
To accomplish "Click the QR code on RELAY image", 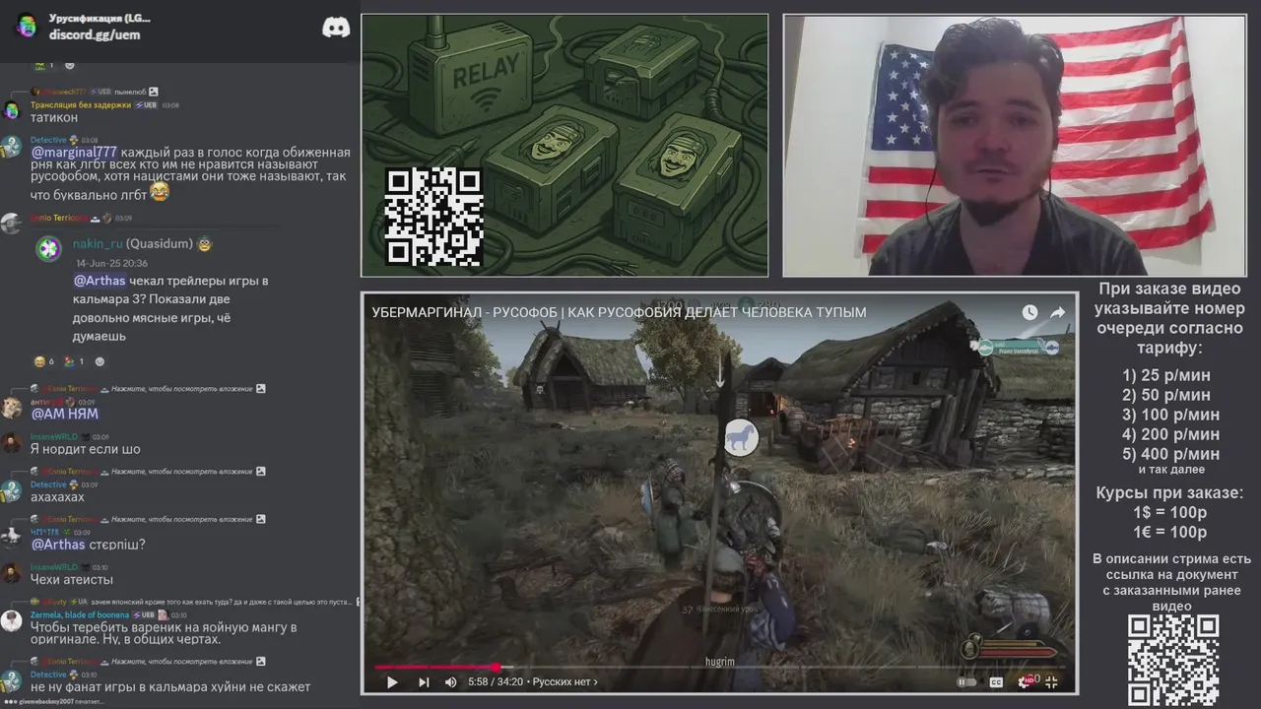I will (x=433, y=217).
